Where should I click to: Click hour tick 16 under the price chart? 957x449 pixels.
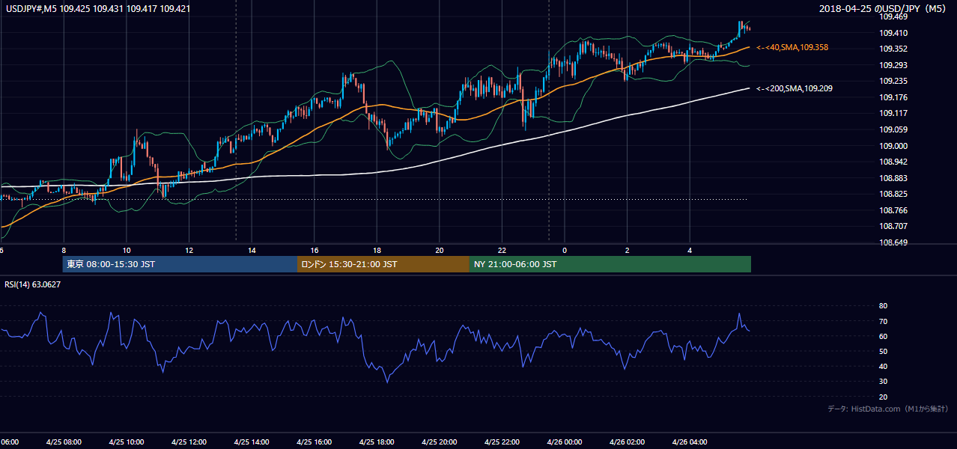315,251
